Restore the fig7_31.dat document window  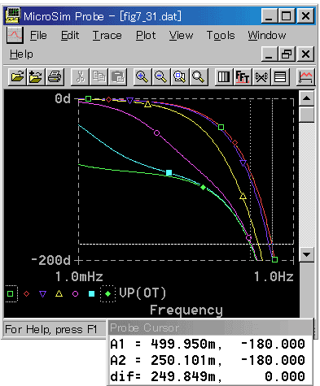tap(287, 54)
